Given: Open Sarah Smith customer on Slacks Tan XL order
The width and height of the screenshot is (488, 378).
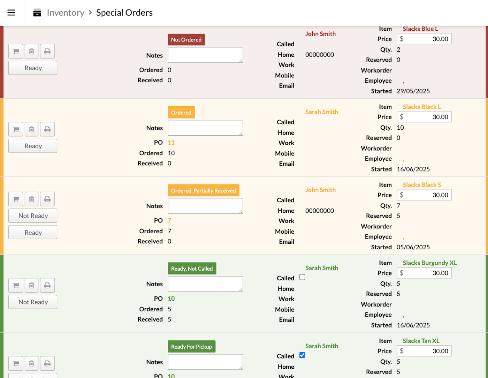Looking at the screenshot, I should coord(322,346).
